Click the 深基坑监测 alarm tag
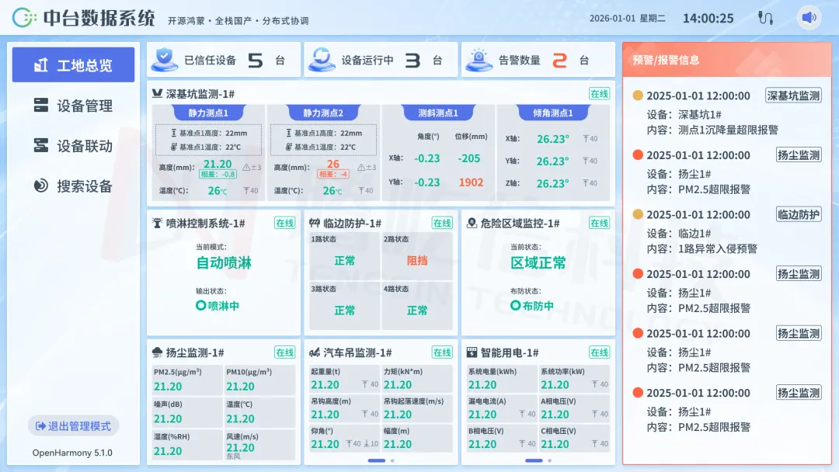 [793, 95]
